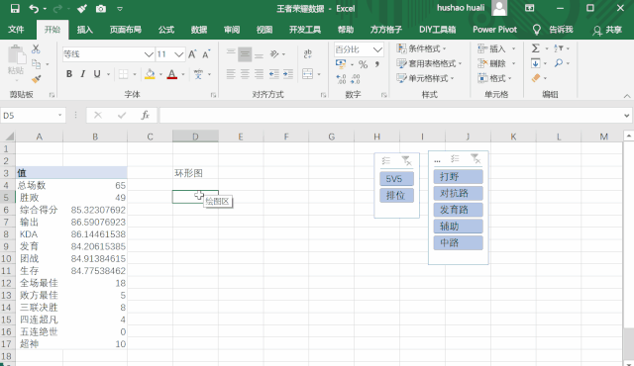Open the number format dropdown
The width and height of the screenshot is (634, 366).
tap(377, 49)
